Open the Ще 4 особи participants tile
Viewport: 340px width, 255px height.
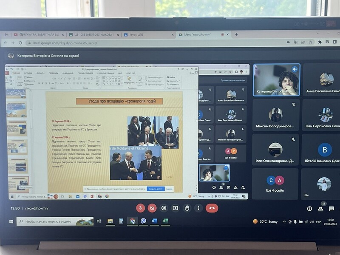(275, 184)
